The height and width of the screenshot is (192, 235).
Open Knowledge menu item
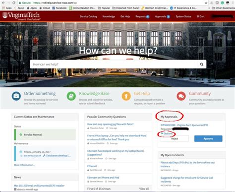109,16
